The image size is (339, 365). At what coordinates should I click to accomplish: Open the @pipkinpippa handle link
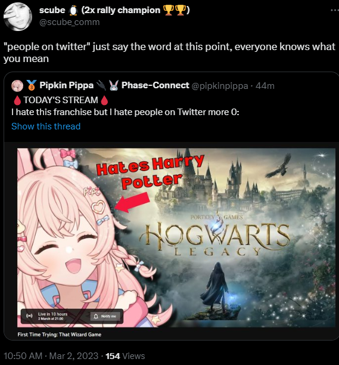click(x=220, y=86)
